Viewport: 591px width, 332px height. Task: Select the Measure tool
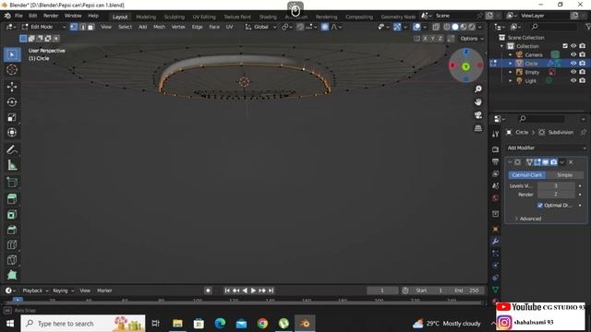click(12, 165)
